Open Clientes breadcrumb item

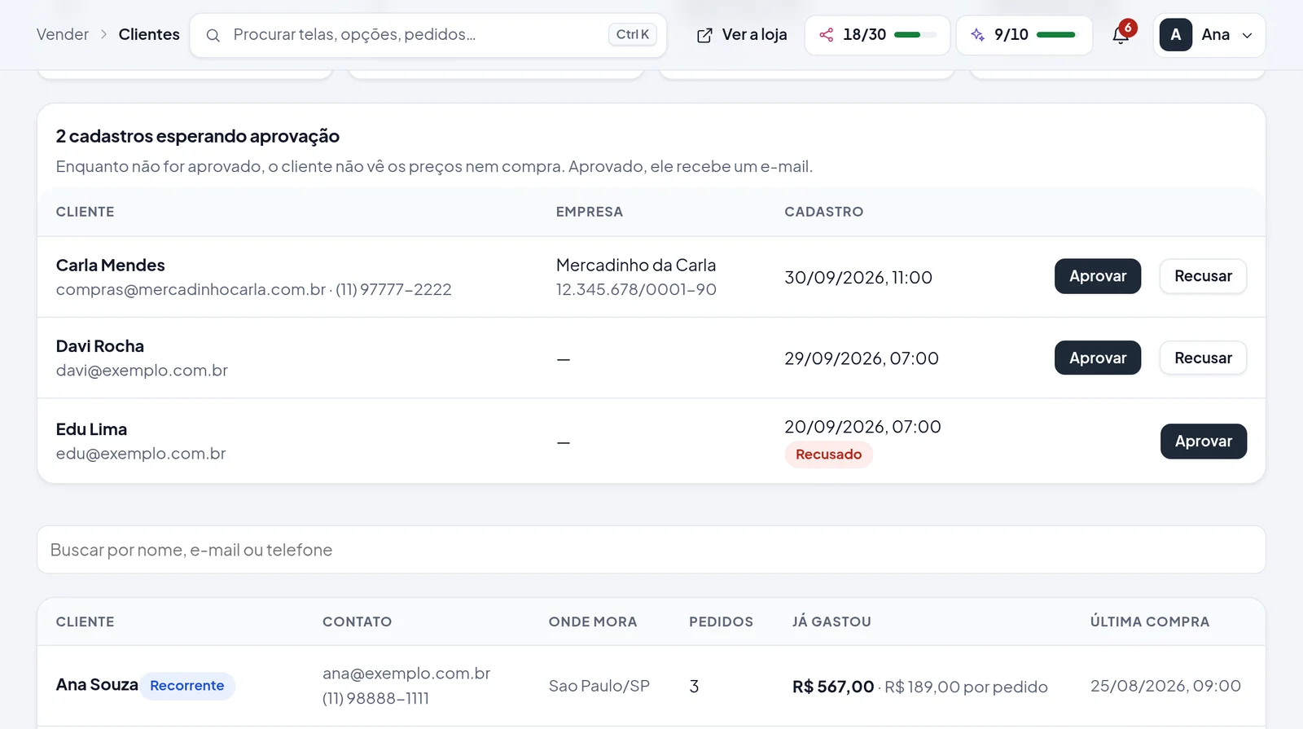pyautogui.click(x=149, y=34)
